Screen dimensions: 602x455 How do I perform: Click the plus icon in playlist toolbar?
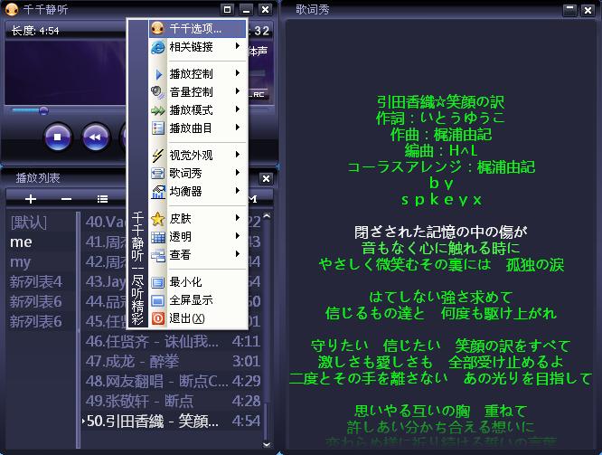tap(31, 199)
